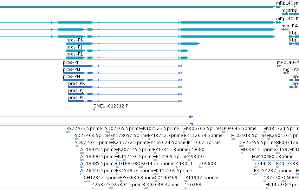This screenshot has width=299, height=190.
Task: Click the pros-PH polypeptide label
Action: tap(72, 77)
